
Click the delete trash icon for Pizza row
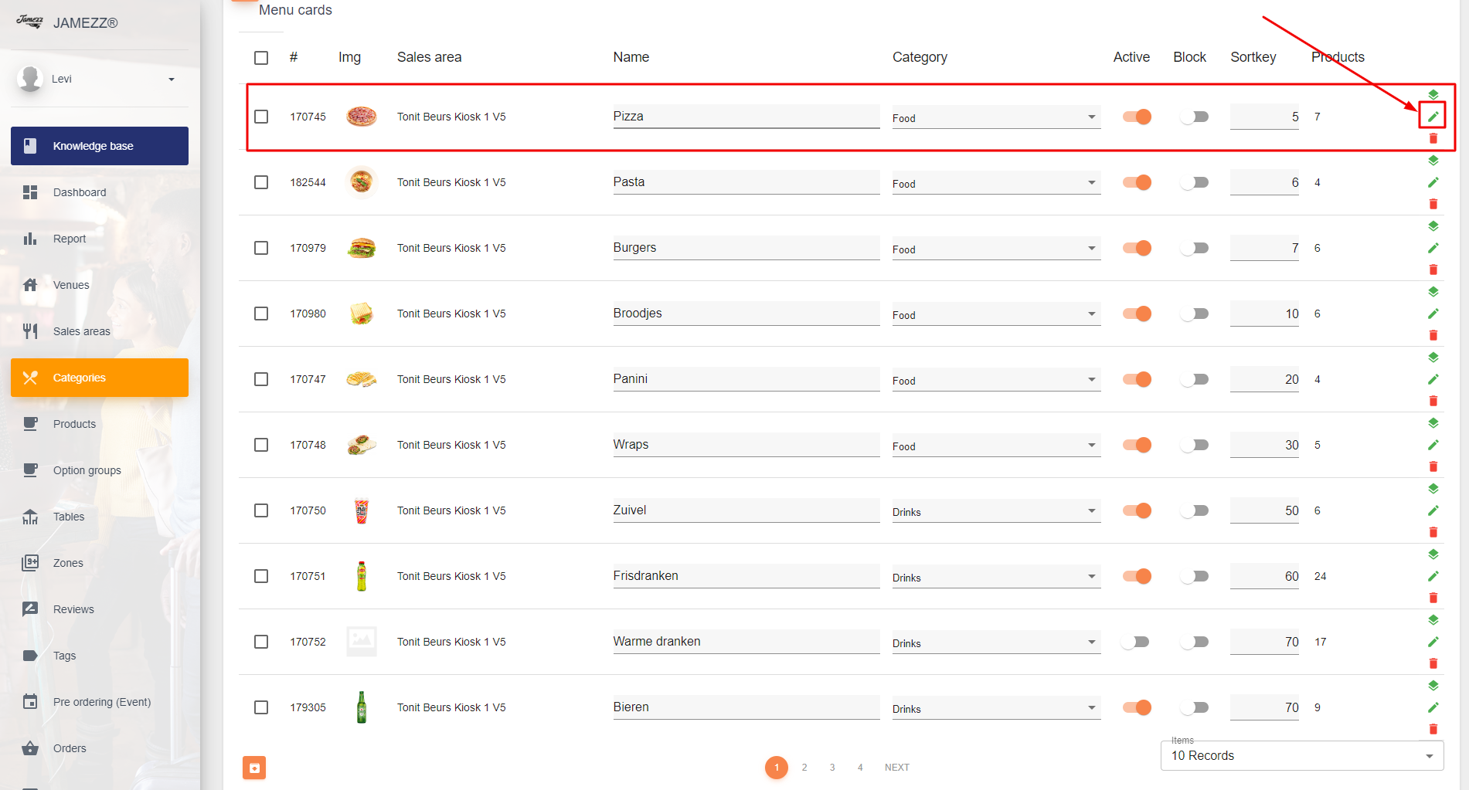coord(1433,138)
